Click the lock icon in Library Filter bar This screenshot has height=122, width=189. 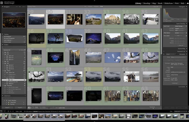(161, 7)
